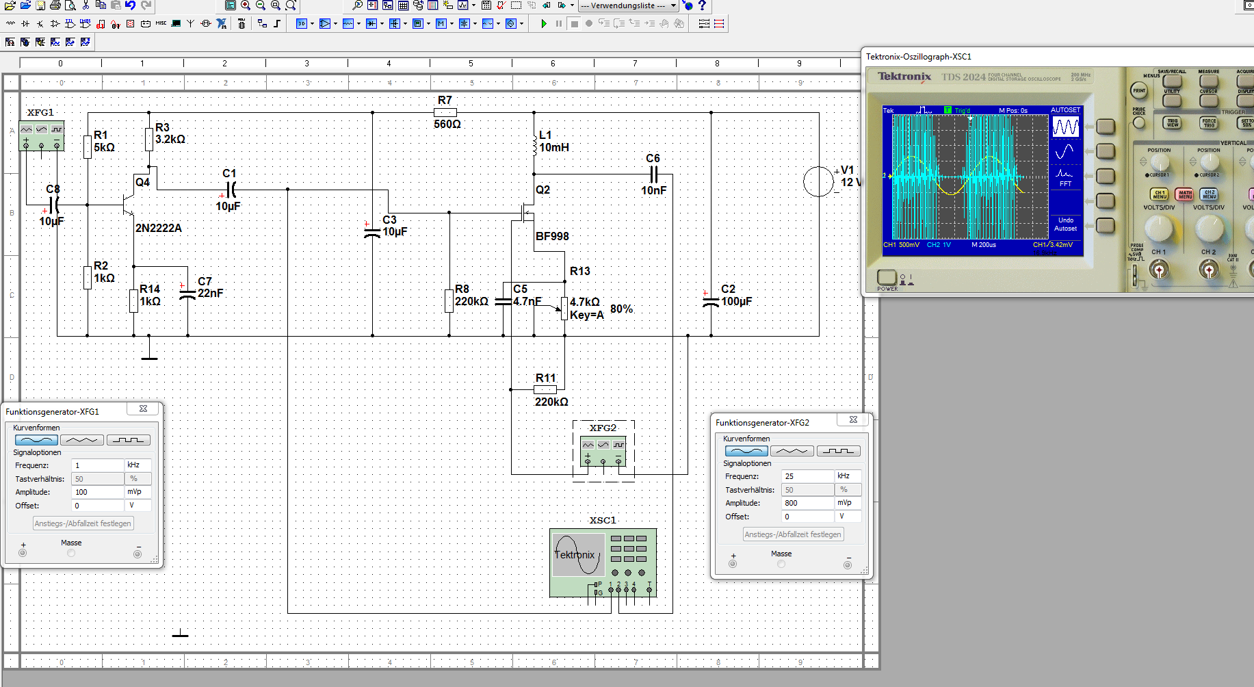Place an electromechanical motor component
The width and height of the screenshot is (1254, 687).
pyautogui.click(x=206, y=23)
